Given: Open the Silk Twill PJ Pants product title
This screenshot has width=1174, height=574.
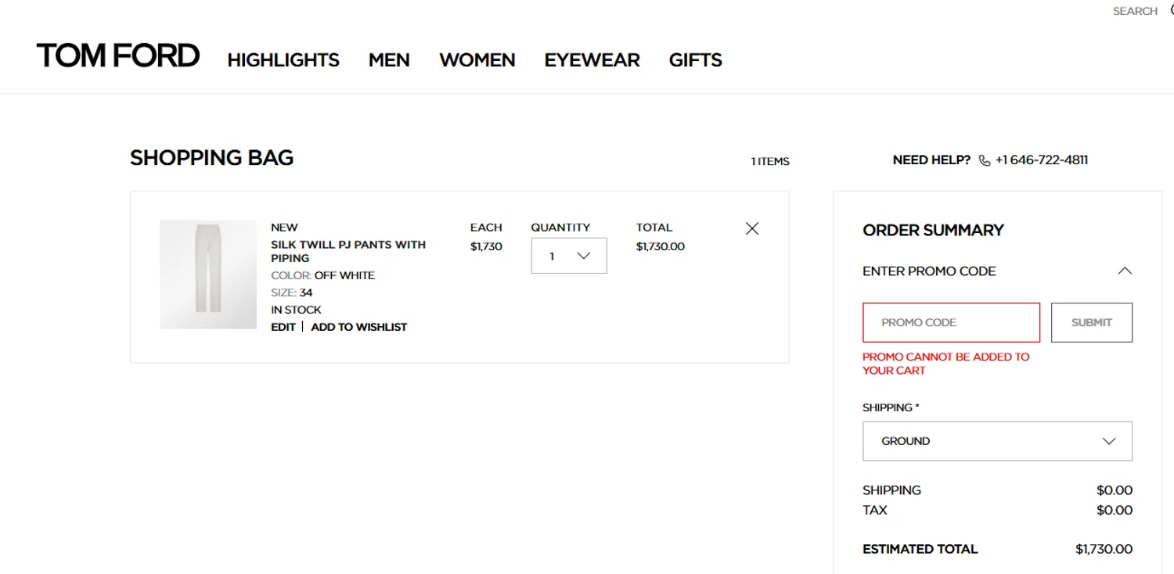Looking at the screenshot, I should click(348, 251).
